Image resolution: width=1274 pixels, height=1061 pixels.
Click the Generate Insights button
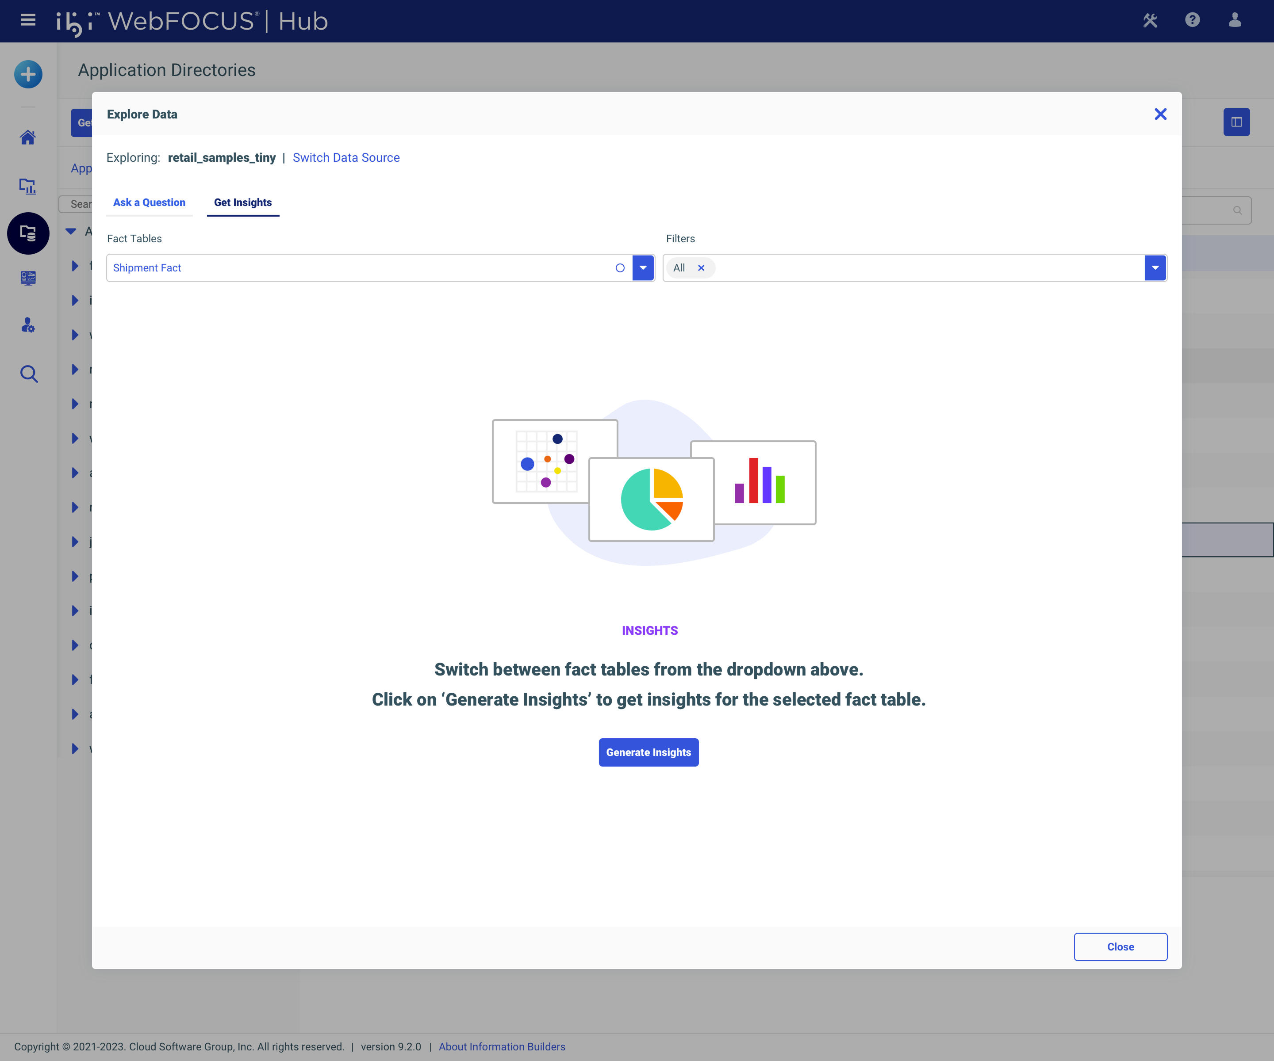point(649,752)
